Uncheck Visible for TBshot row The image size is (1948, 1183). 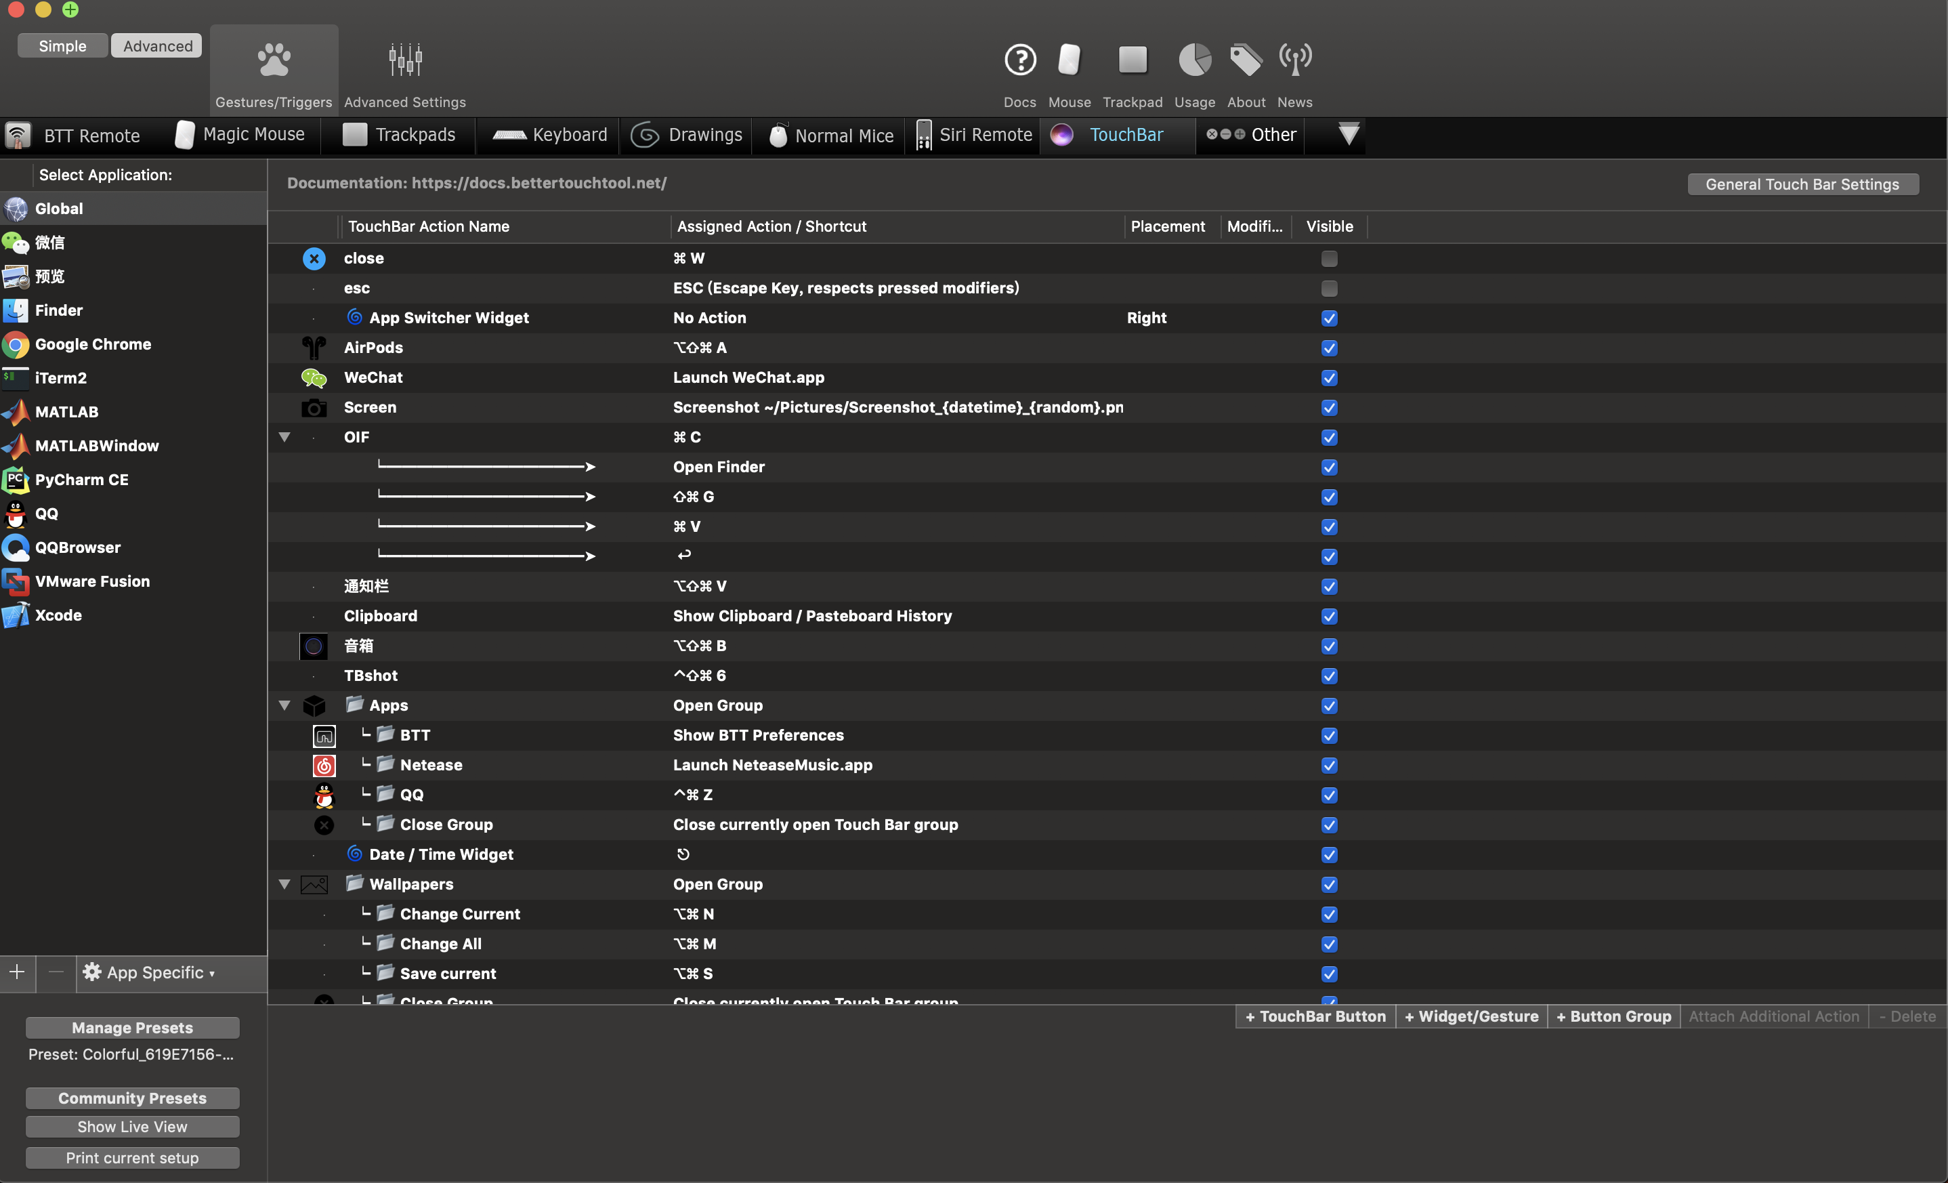[x=1328, y=676]
